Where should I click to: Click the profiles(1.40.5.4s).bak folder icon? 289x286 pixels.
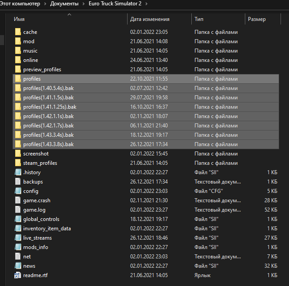tap(18, 88)
